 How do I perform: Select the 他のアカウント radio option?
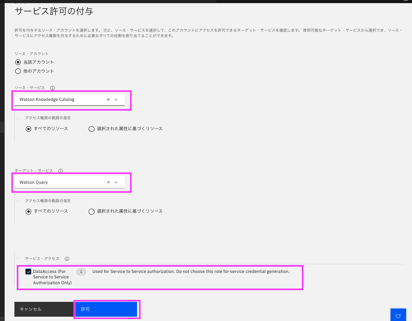point(18,71)
